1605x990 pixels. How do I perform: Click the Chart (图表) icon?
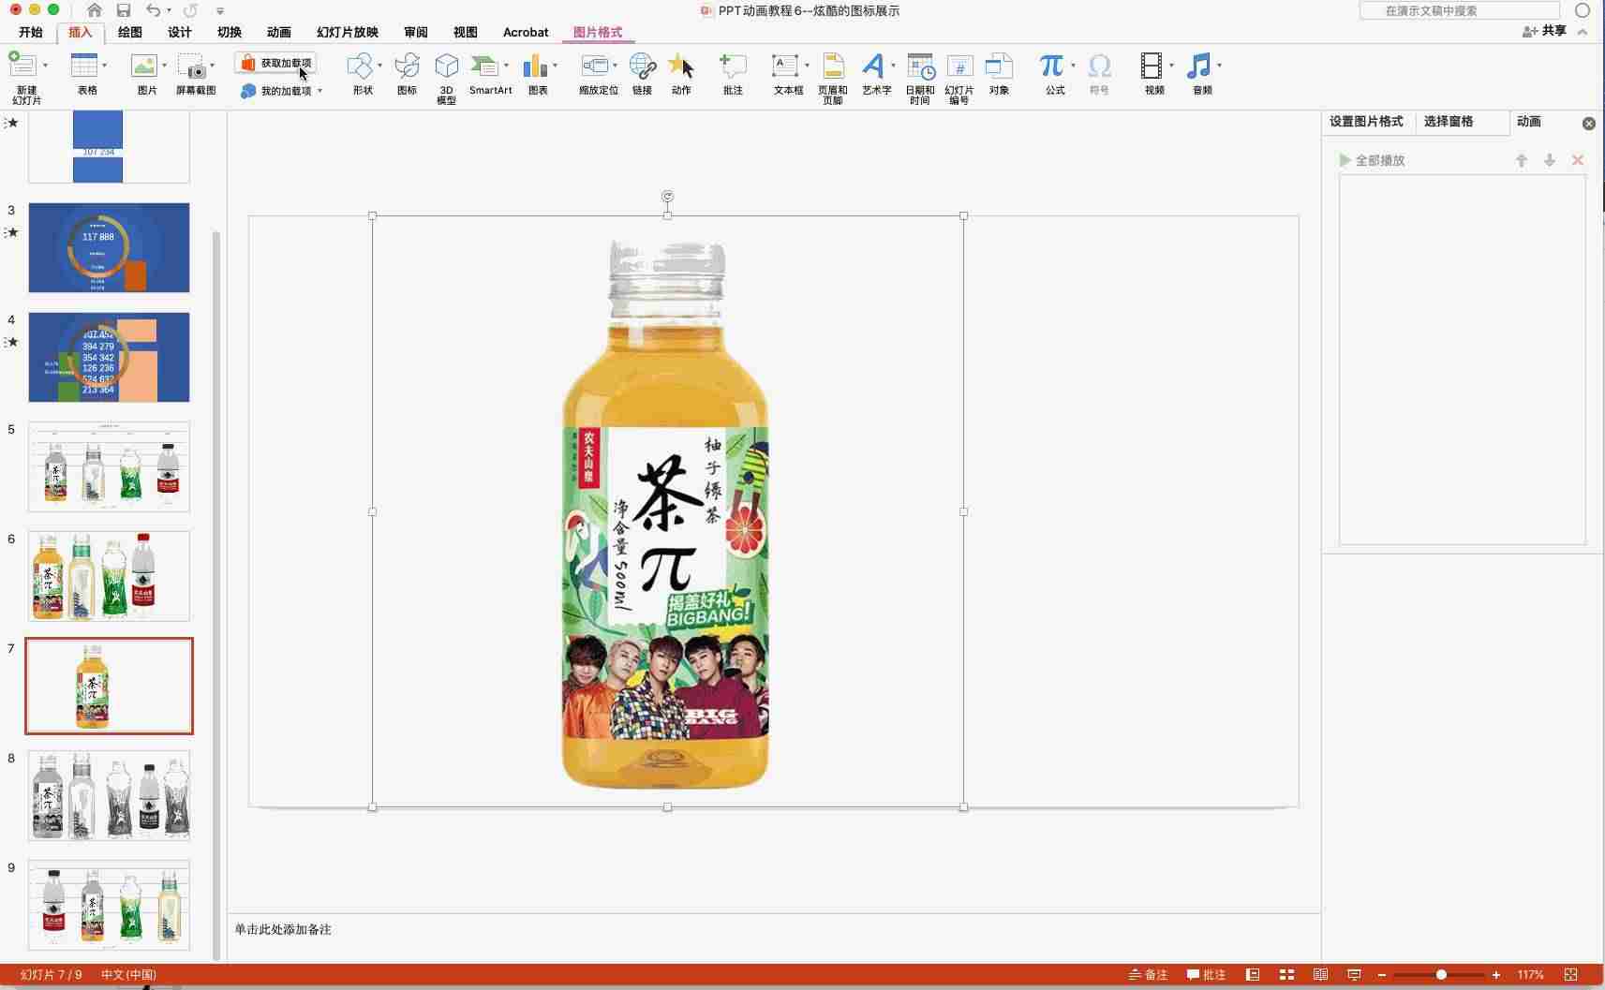(x=534, y=65)
